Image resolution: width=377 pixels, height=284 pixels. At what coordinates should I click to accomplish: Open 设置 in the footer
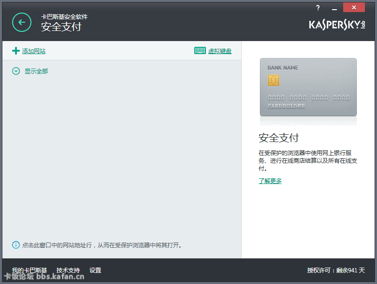[x=95, y=270]
